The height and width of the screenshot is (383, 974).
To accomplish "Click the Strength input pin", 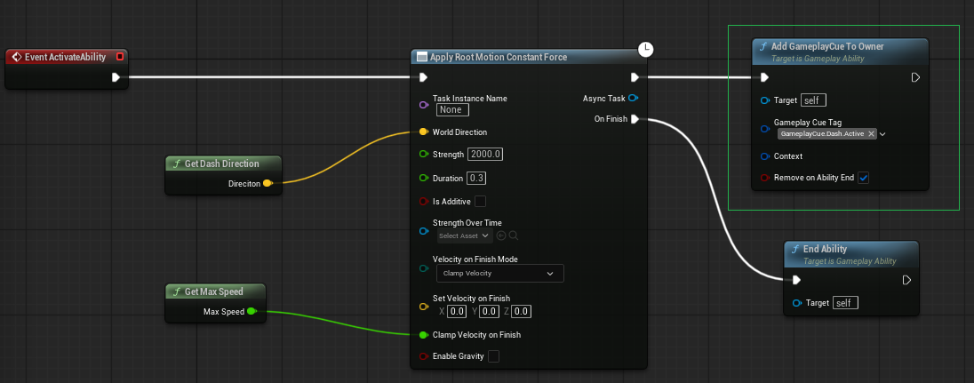I will (424, 154).
